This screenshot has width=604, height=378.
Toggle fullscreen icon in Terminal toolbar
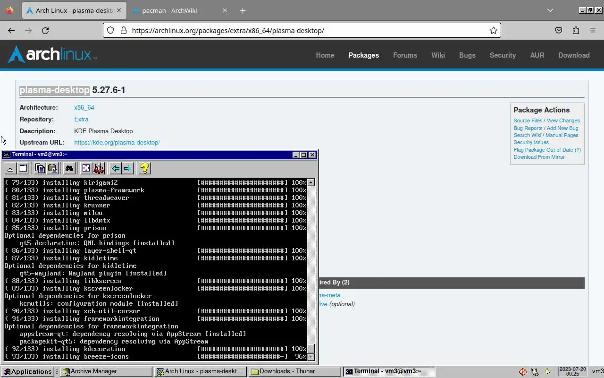86,168
